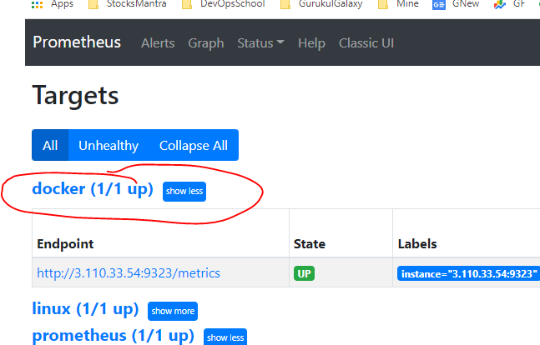Switch to Classic UI
The width and height of the screenshot is (540, 345).
tap(366, 43)
